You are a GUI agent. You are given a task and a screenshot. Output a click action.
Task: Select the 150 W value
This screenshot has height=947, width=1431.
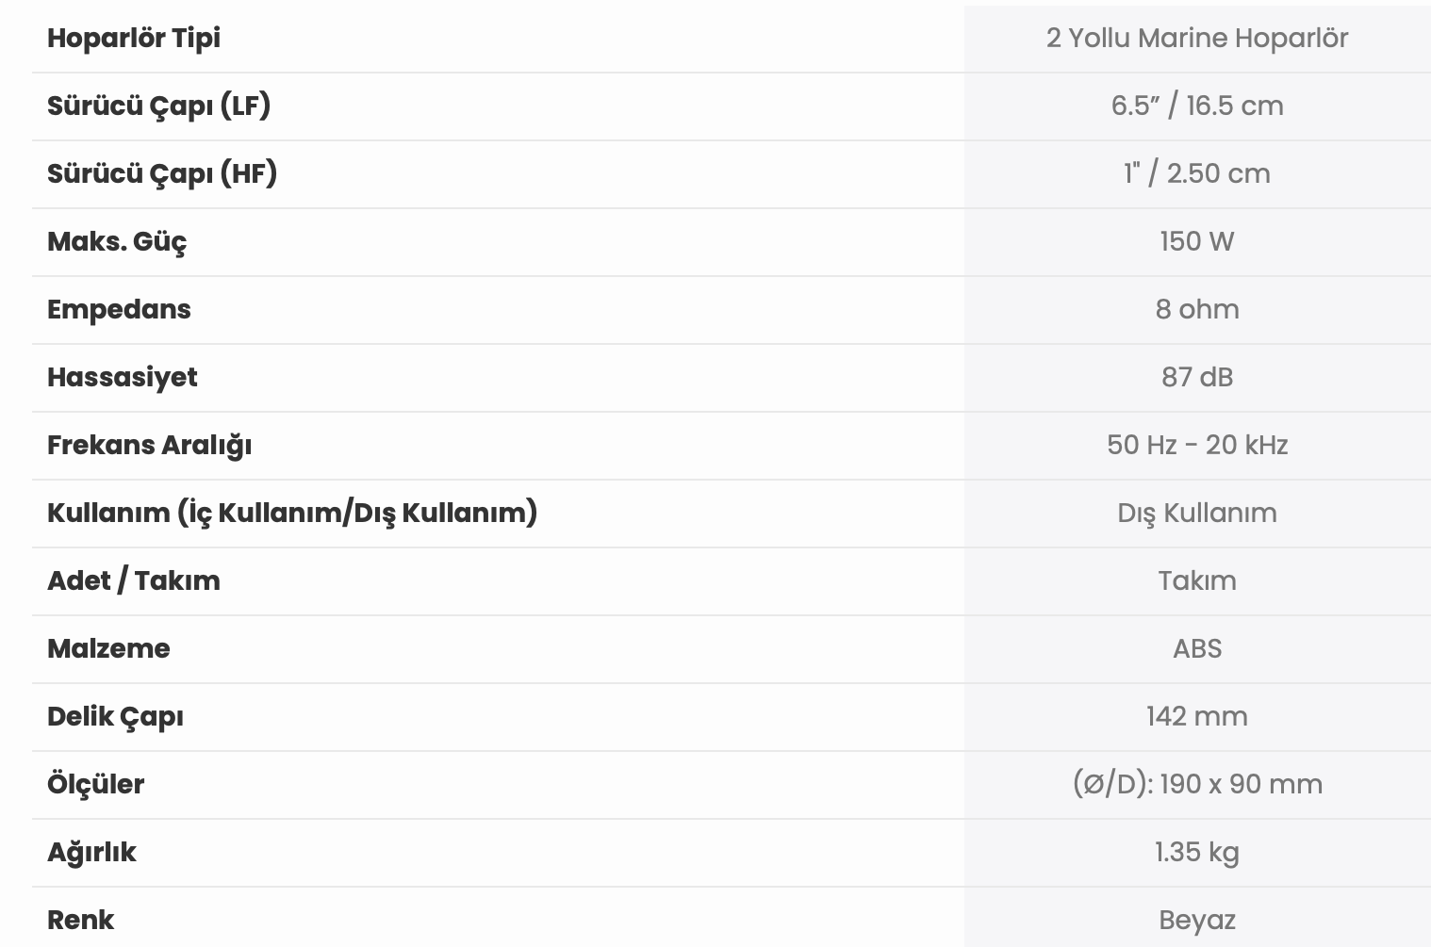(x=1197, y=241)
